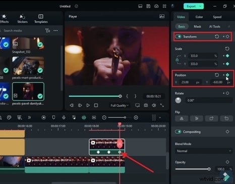Toggle the Compositing keyframe diamond
235x184 pixels.
pos(227,131)
